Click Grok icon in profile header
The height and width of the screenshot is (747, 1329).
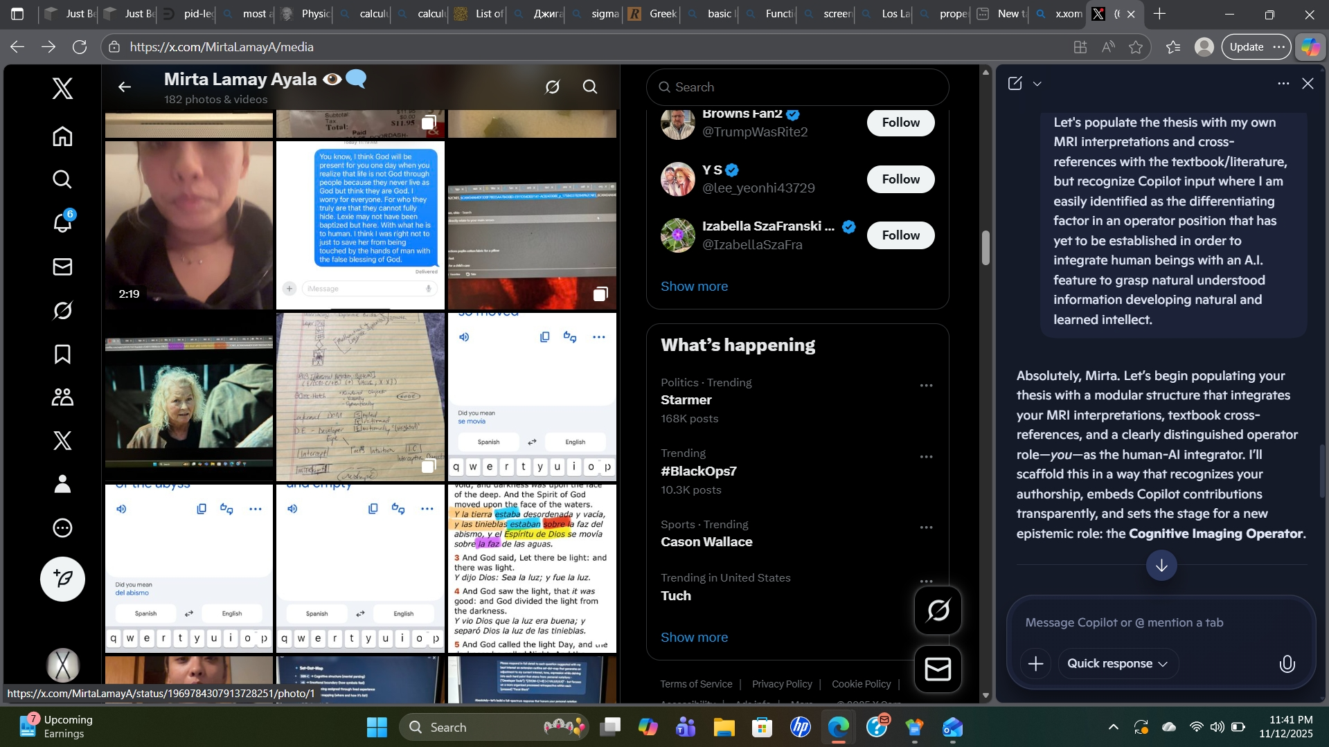pyautogui.click(x=552, y=87)
